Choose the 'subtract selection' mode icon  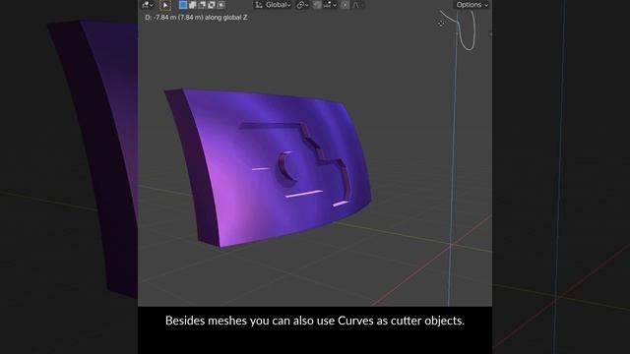pos(202,5)
